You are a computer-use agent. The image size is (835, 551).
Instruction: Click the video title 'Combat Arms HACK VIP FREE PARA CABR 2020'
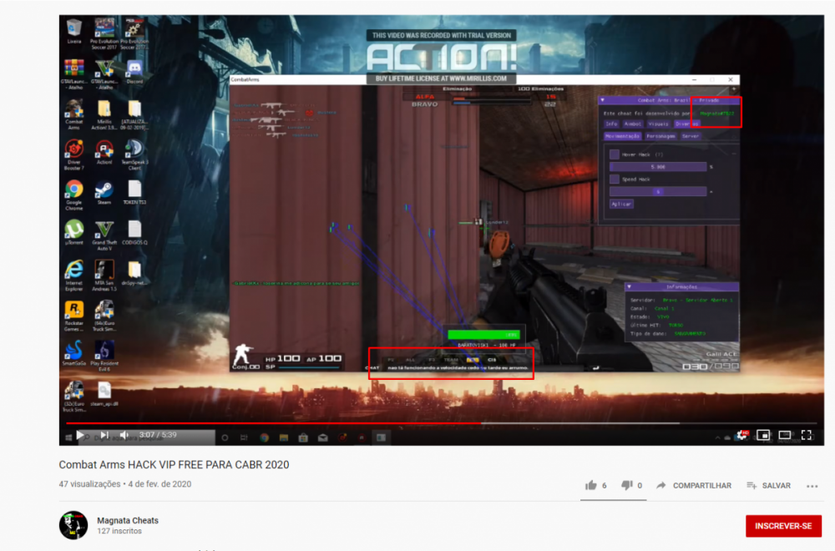click(x=175, y=465)
